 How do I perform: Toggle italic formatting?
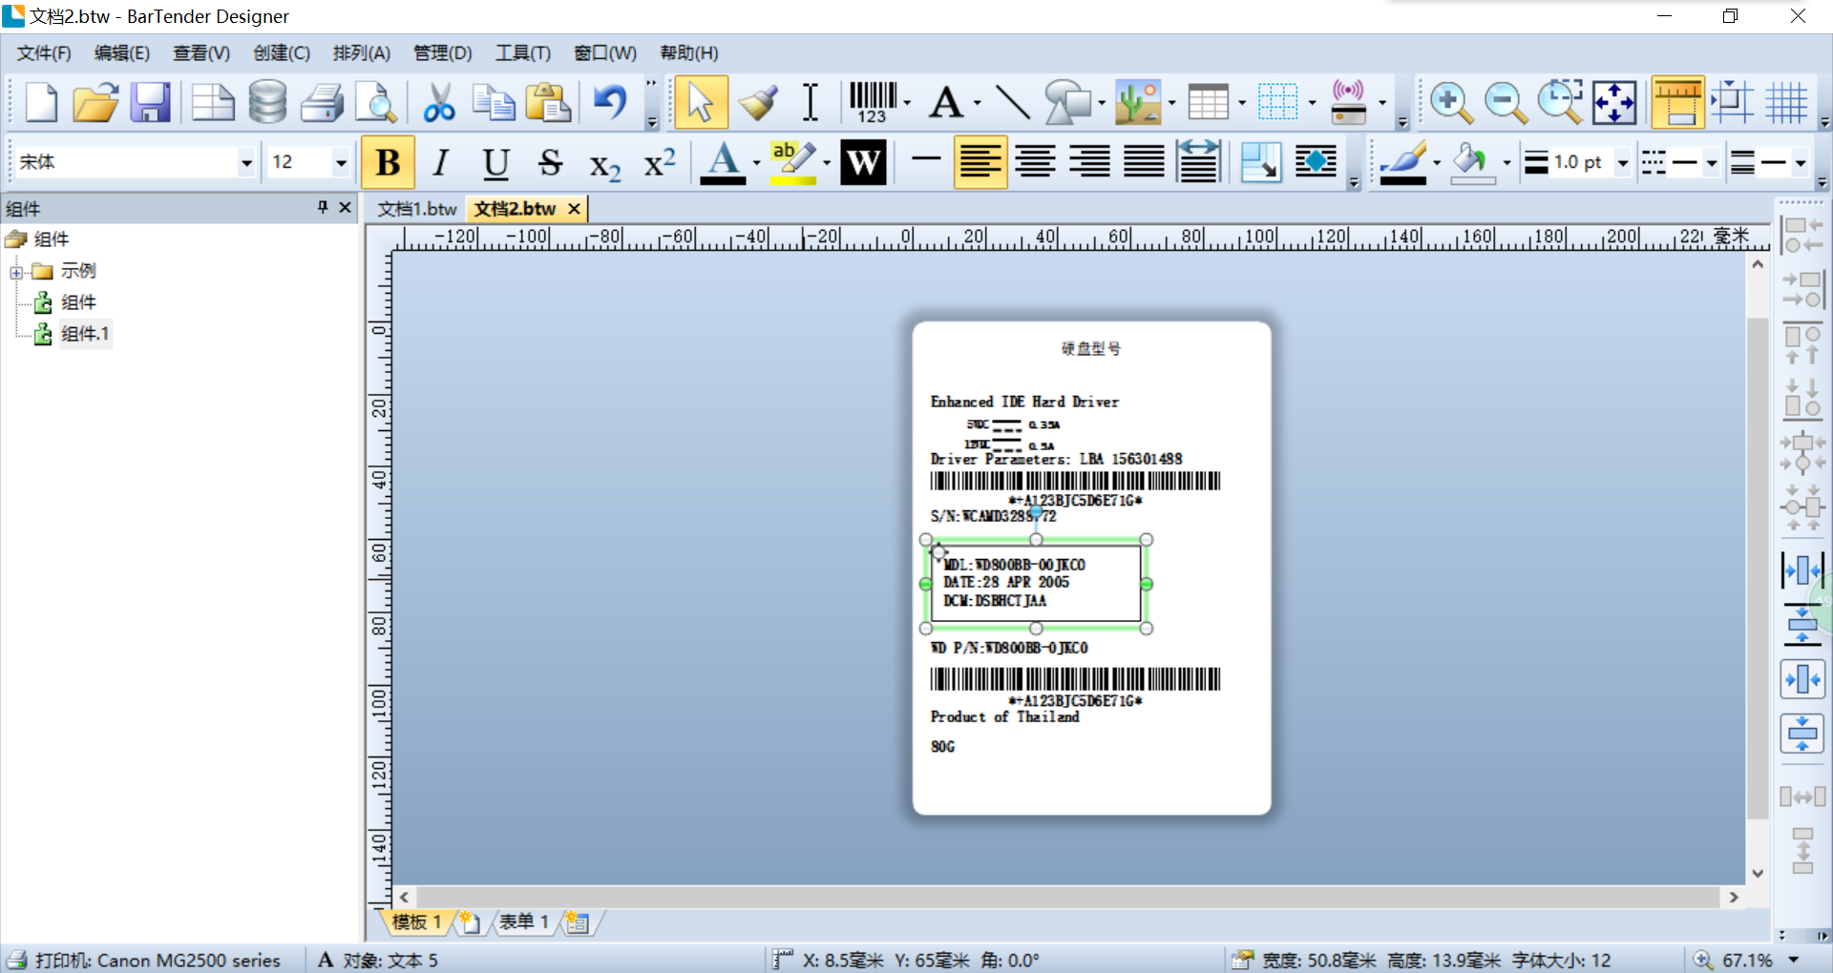tap(440, 162)
